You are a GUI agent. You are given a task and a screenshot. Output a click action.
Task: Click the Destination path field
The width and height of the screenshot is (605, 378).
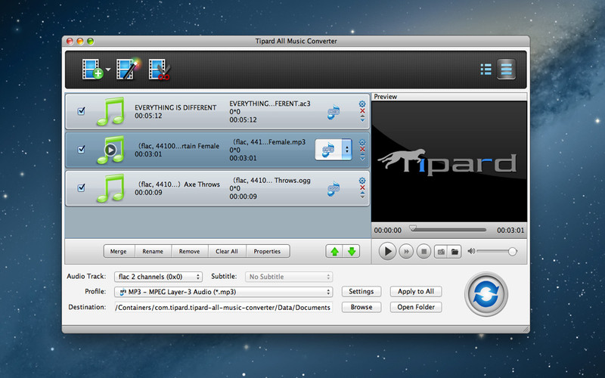(x=223, y=308)
